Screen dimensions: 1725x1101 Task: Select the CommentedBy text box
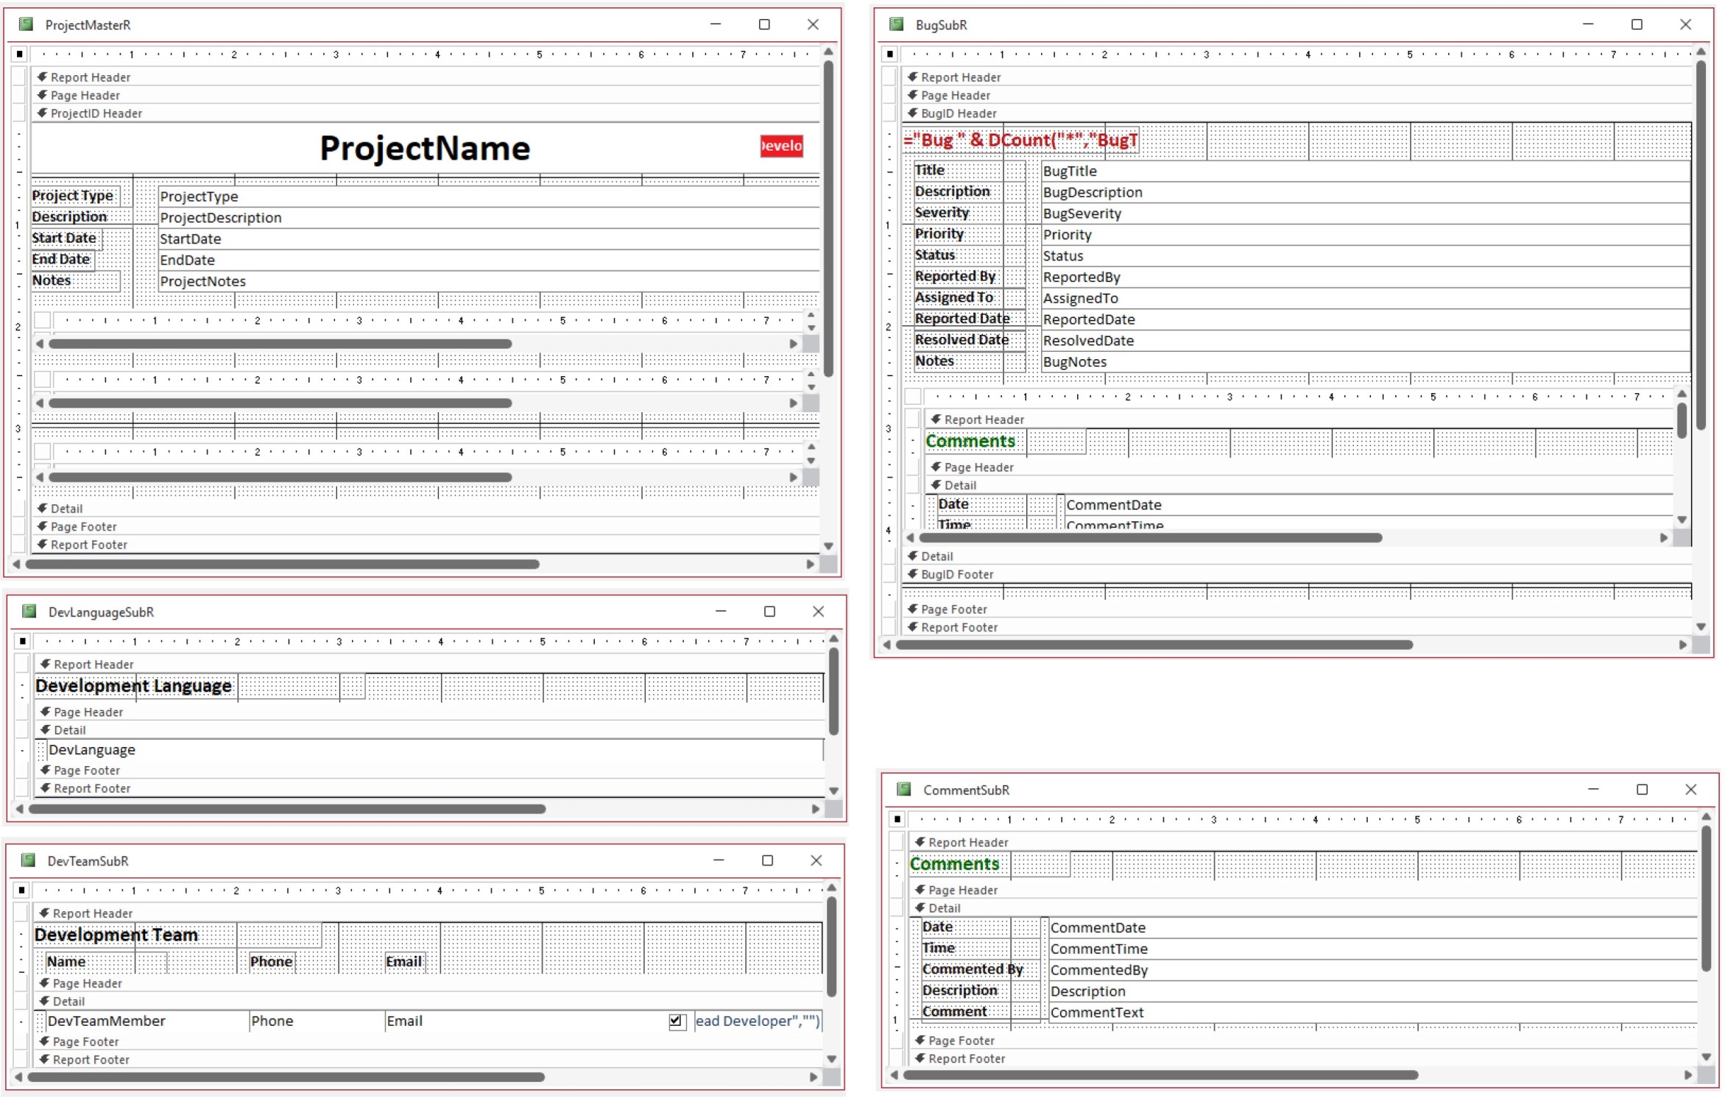click(1372, 971)
